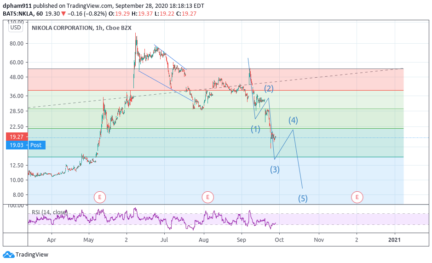Click the 28.50 price axis label

(x=17, y=111)
